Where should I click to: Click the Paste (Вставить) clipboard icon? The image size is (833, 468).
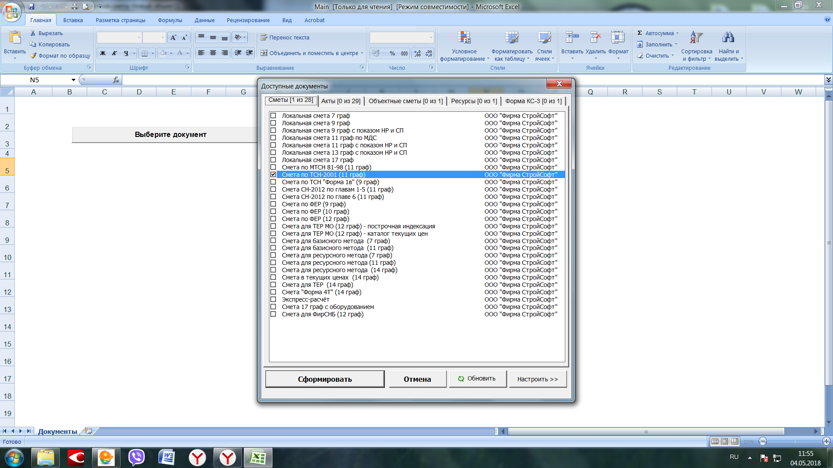[15, 38]
